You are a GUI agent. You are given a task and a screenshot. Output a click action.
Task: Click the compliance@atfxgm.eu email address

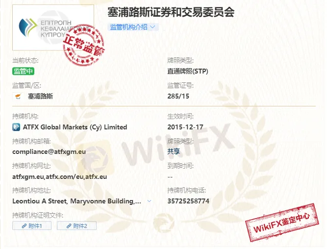49,151
